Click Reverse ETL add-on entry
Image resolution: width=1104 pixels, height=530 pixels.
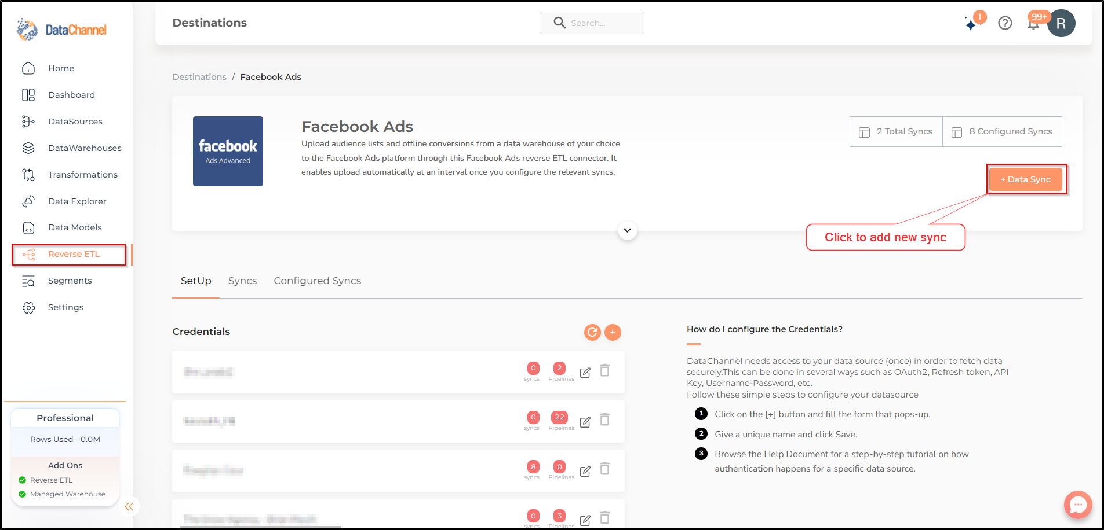[x=51, y=480]
